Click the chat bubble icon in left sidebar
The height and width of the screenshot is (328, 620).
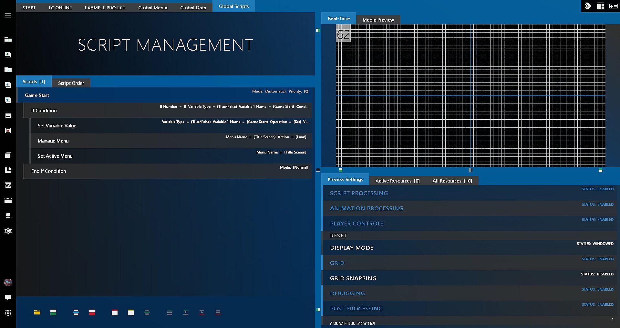pos(8,297)
